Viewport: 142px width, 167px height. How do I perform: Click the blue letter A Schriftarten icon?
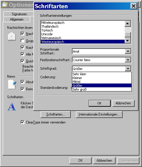[x=11, y=106]
